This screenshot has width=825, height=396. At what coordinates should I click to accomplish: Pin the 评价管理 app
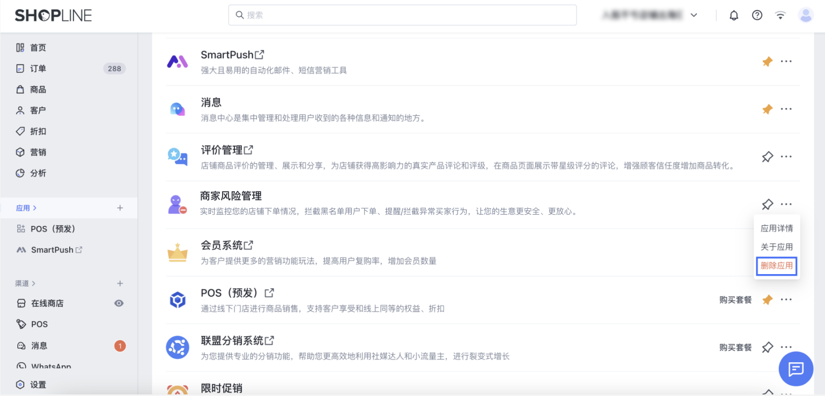point(768,157)
